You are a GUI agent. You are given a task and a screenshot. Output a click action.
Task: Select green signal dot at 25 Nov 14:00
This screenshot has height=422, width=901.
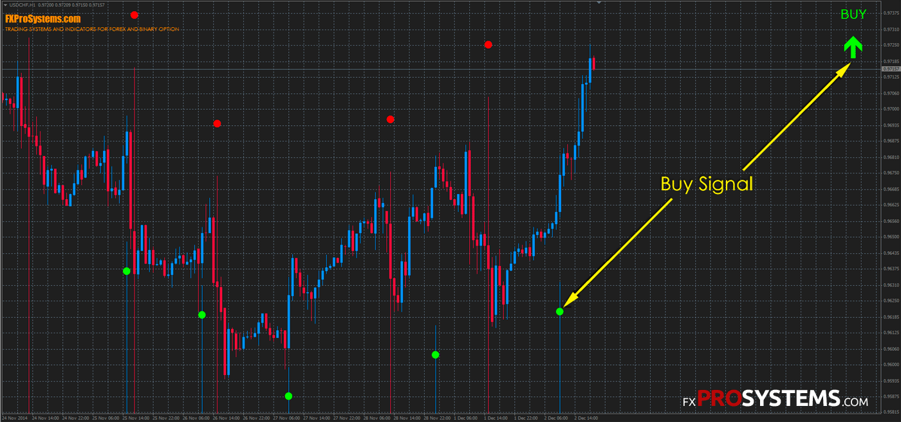pyautogui.click(x=127, y=271)
